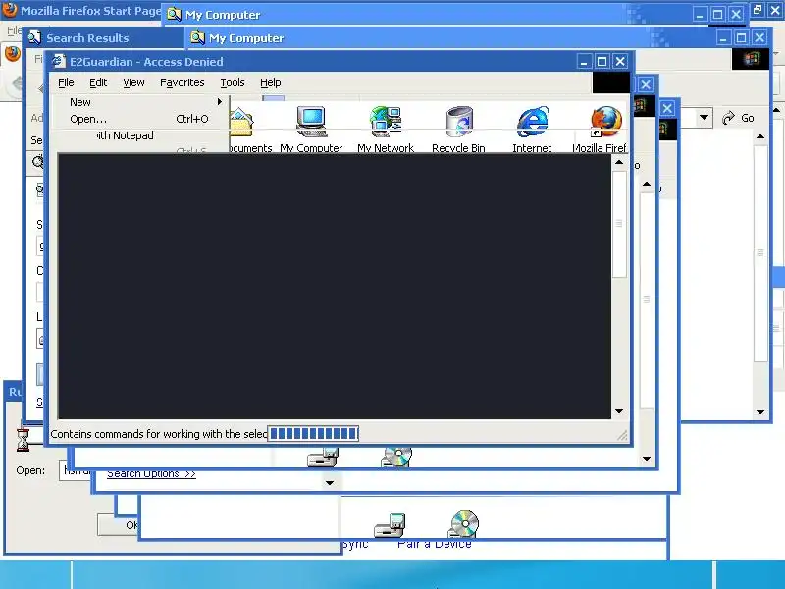The image size is (785, 589).
Task: Open Help menu in E2Guardian window
Action: coord(271,82)
